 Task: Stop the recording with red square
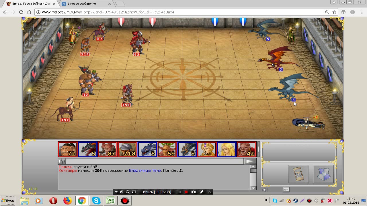coord(186,192)
